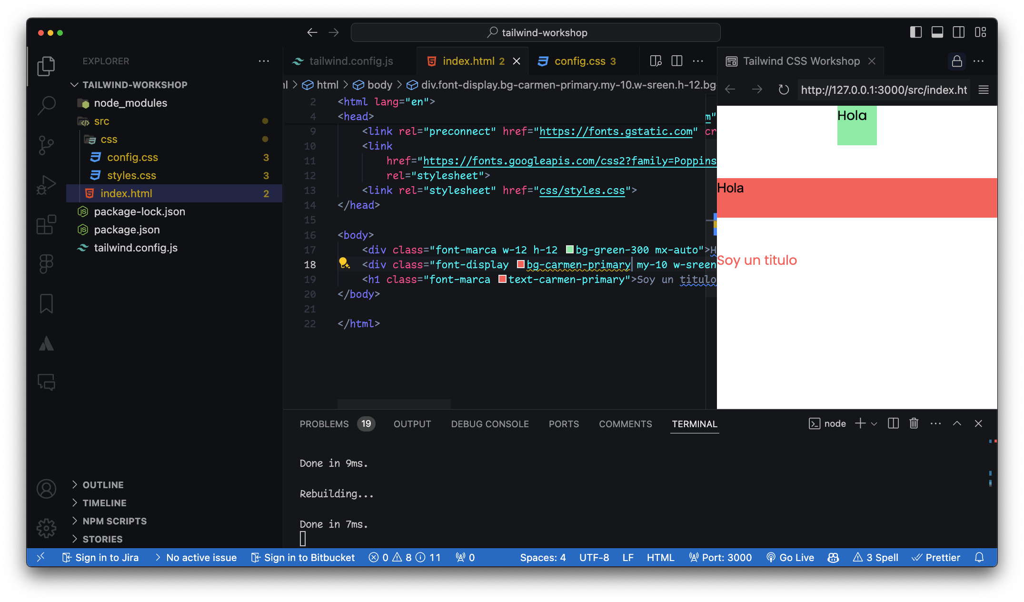Switch to the config.css editor tab
Image resolution: width=1024 pixels, height=602 pixels.
pyautogui.click(x=579, y=61)
